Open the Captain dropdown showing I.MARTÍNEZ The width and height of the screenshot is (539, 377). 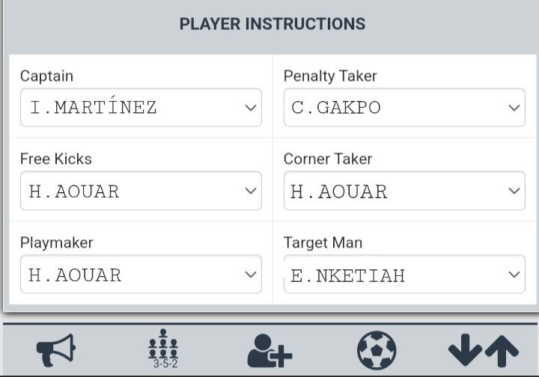pyautogui.click(x=141, y=108)
